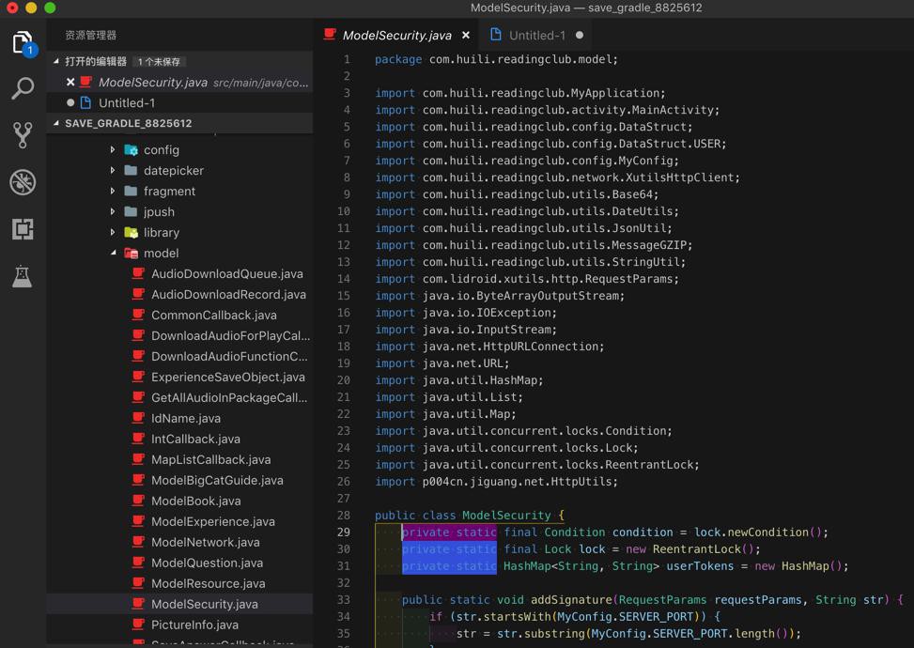Click 'ModelSecurity' class name on line 28
The image size is (914, 648).
(506, 516)
